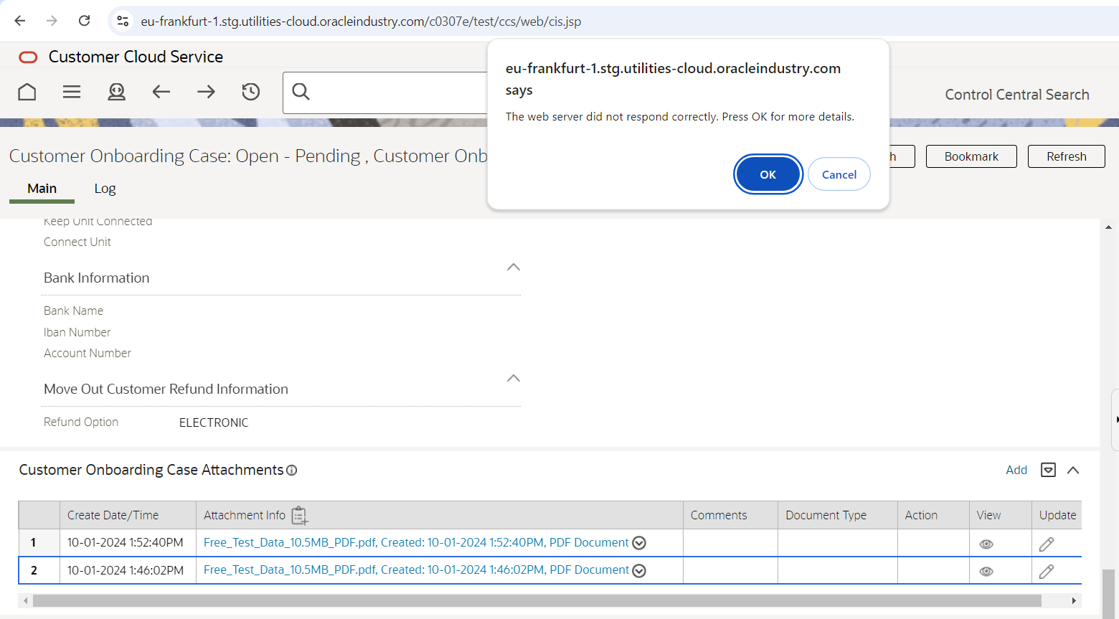Click the application Back arrow icon
Screen dimensions: 1119x619
161,92
